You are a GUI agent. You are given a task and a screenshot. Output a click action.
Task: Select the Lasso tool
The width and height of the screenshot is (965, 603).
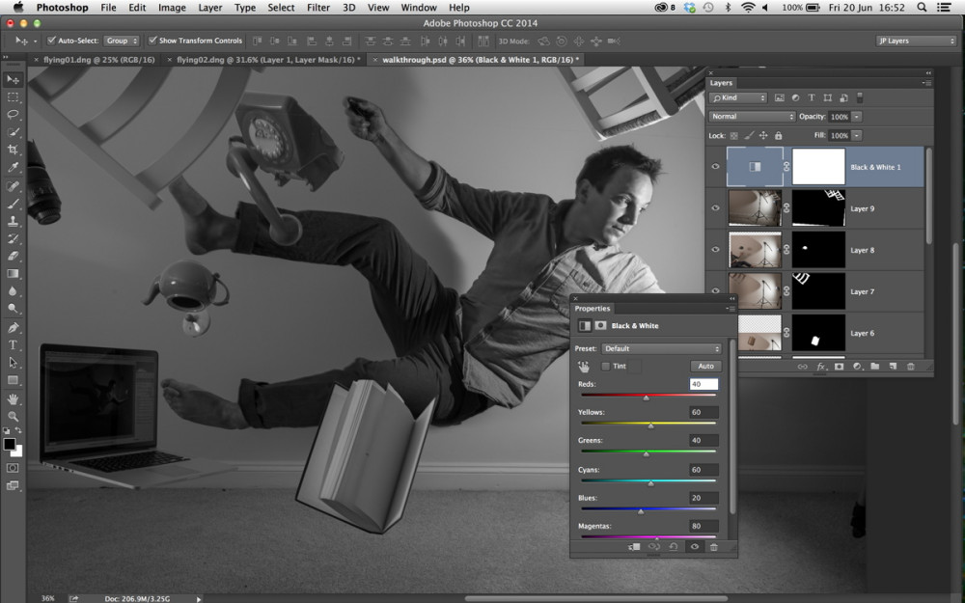point(13,115)
